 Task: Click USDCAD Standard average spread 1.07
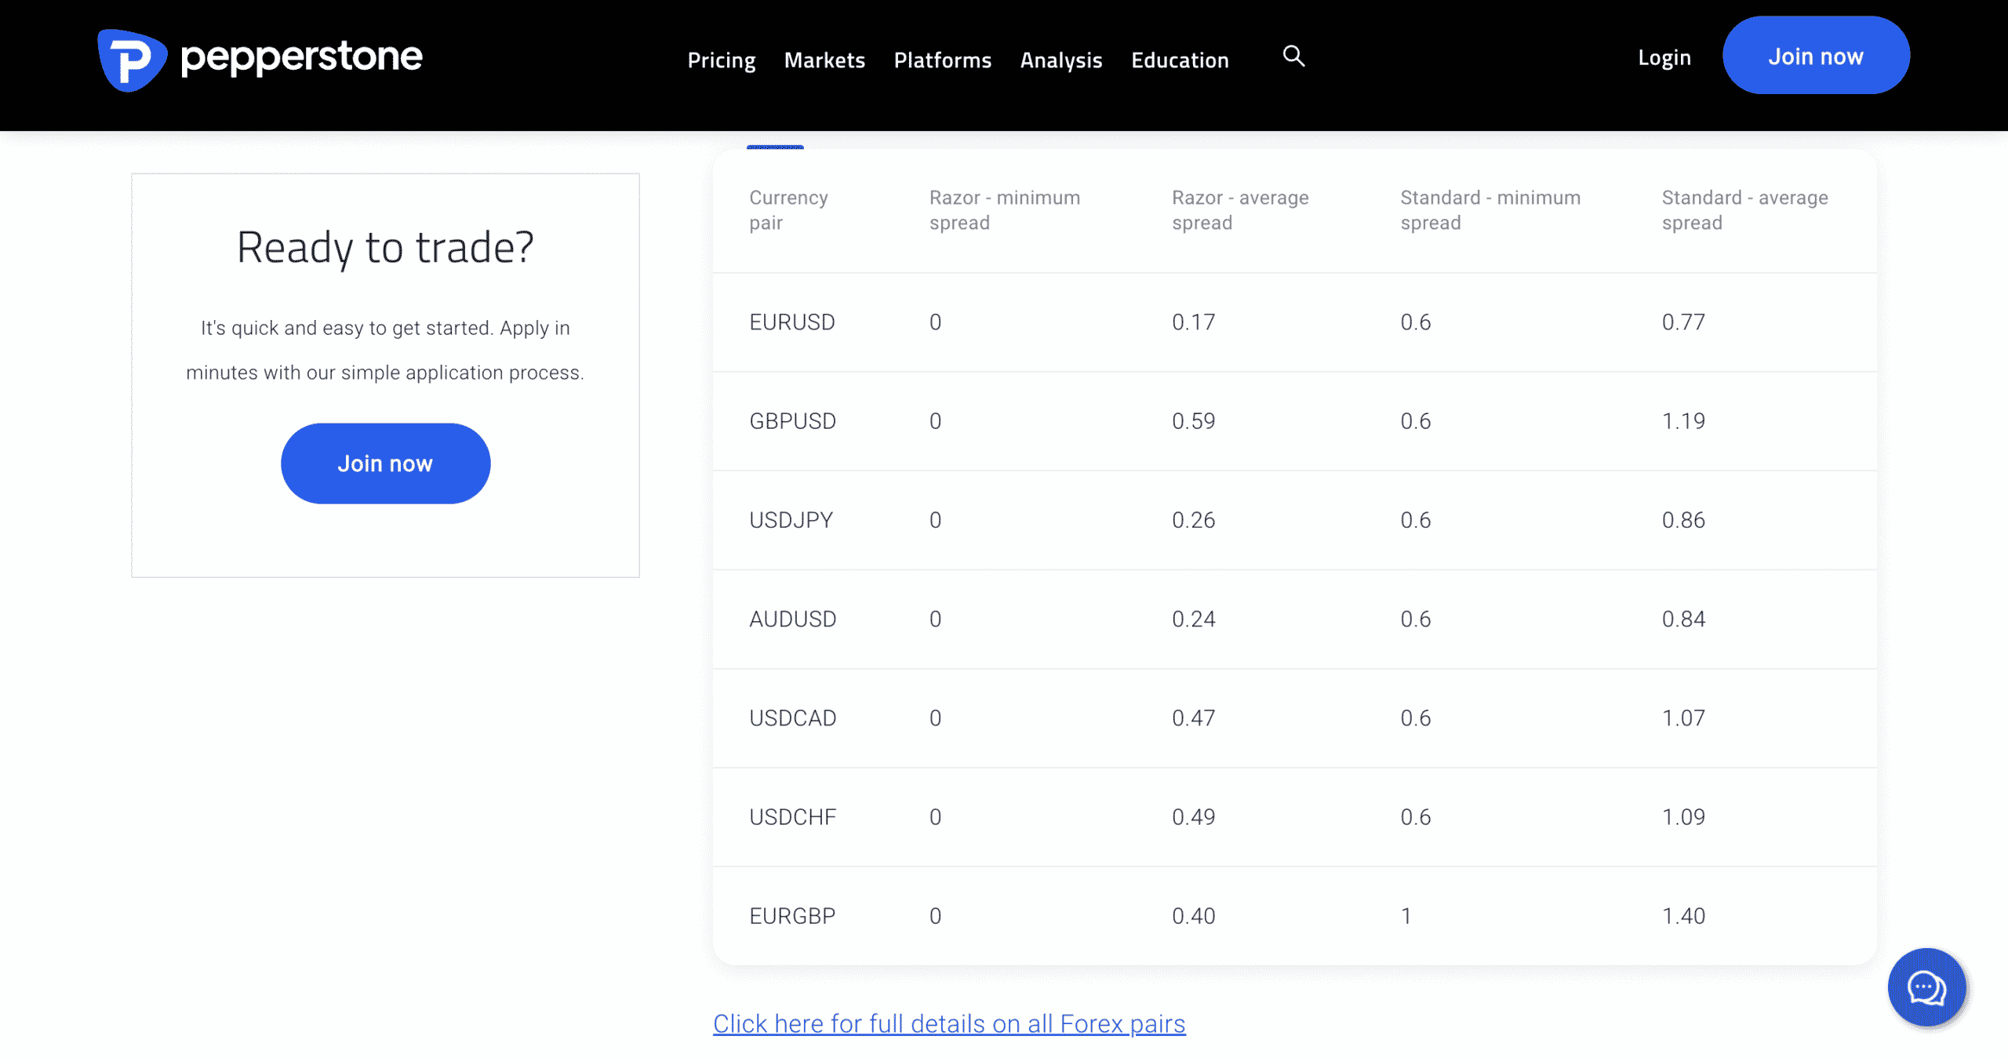pyautogui.click(x=1683, y=718)
